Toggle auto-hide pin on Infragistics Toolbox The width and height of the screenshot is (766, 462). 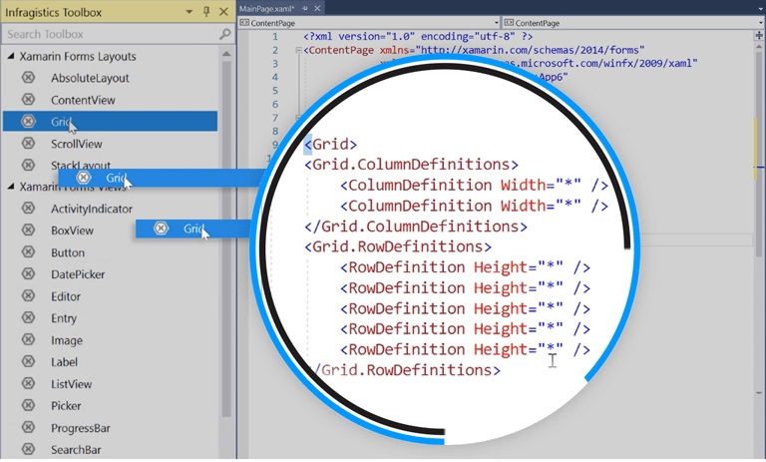[x=205, y=12]
